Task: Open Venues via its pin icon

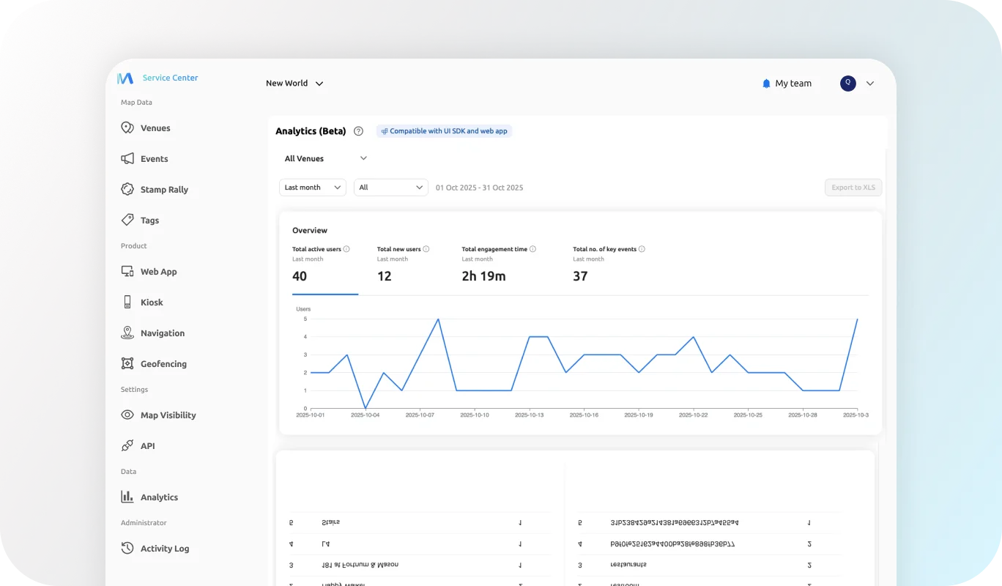Action: (x=127, y=127)
